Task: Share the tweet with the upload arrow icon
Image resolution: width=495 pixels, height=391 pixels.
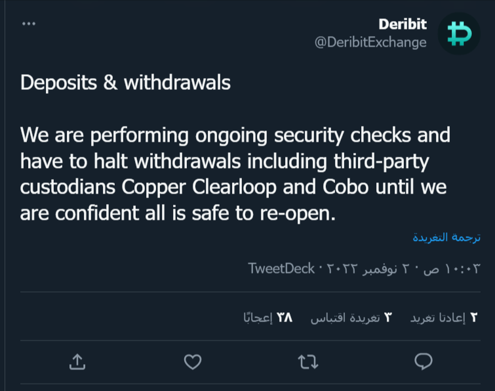Action: point(77,361)
